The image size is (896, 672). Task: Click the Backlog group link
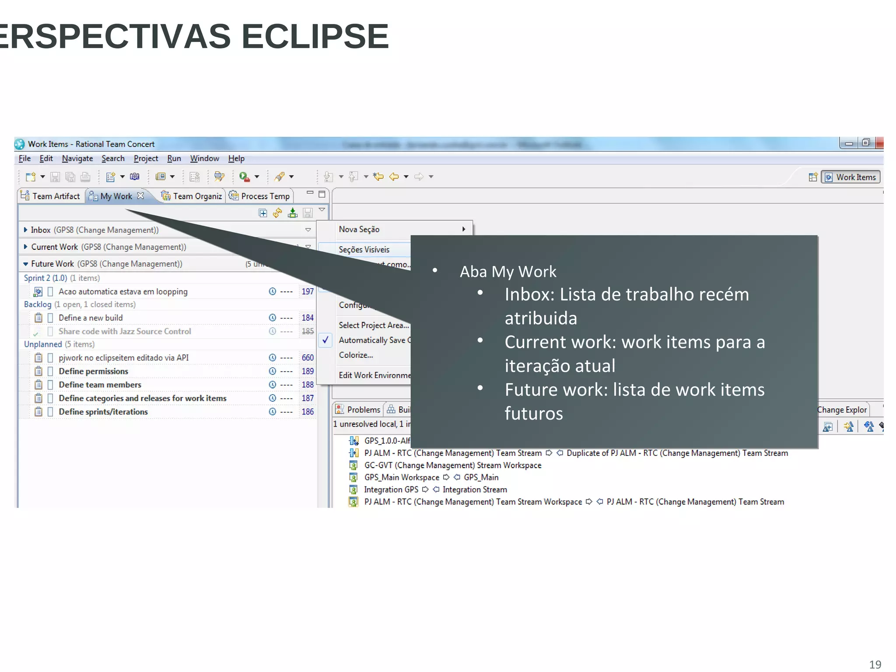38,304
